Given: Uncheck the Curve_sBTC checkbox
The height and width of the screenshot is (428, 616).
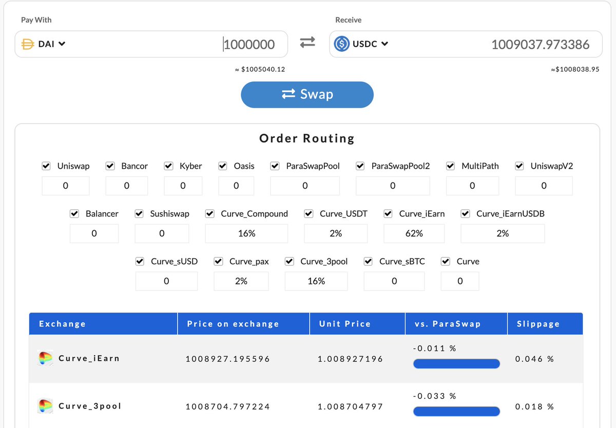Looking at the screenshot, I should tap(368, 261).
